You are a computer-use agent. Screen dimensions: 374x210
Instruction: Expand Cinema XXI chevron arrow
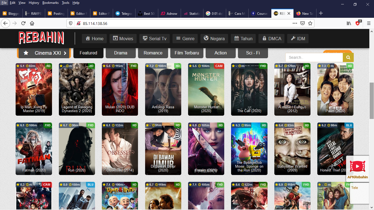click(x=65, y=53)
